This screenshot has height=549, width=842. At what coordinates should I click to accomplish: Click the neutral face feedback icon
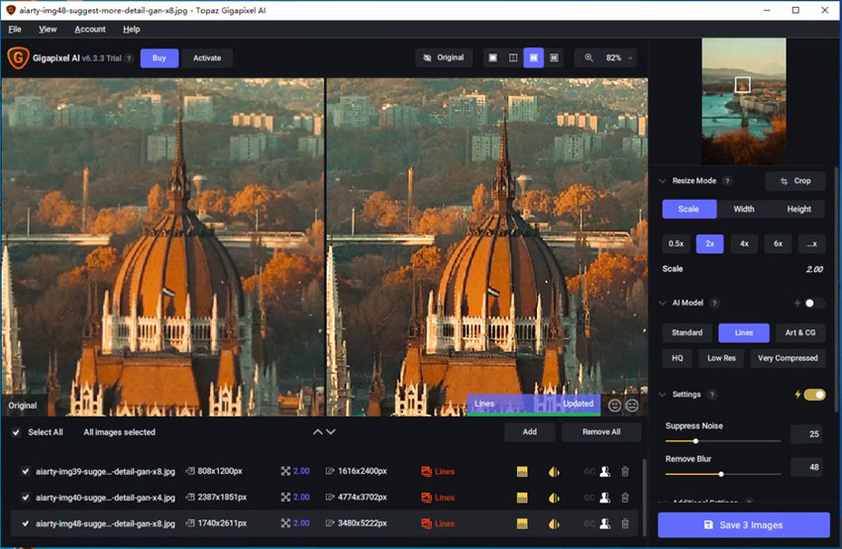point(632,406)
